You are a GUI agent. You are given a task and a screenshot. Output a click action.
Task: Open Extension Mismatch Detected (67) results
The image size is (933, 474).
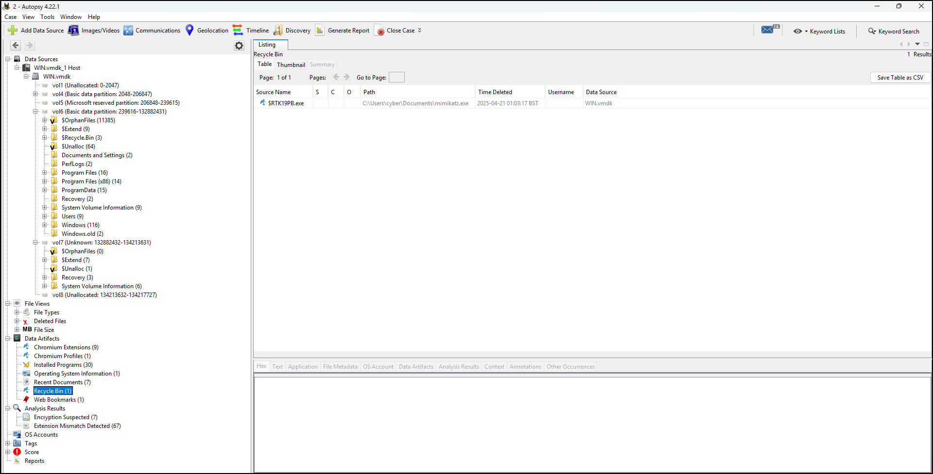pos(77,426)
